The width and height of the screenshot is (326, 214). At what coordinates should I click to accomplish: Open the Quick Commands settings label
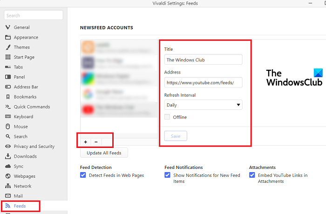[32, 107]
